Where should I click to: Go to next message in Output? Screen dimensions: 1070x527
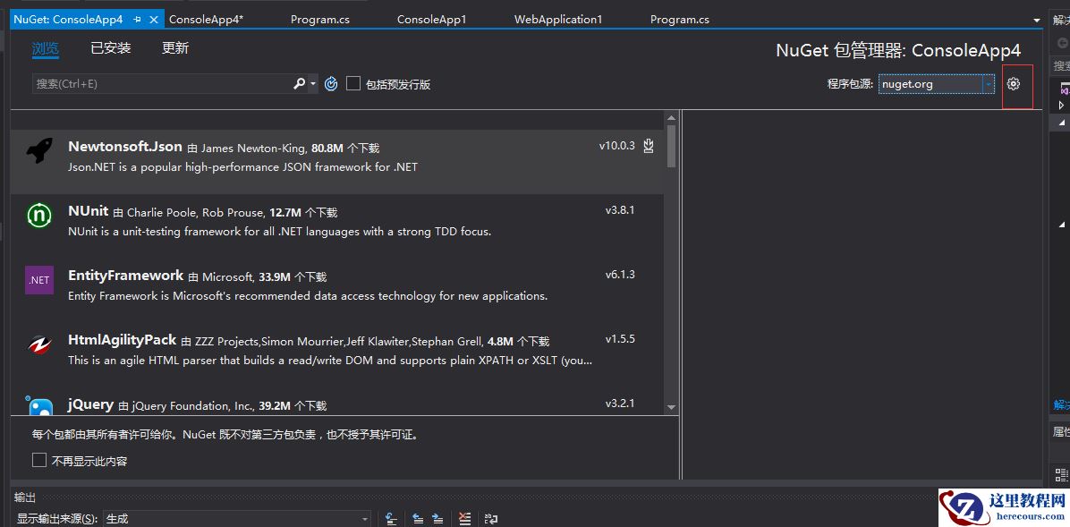(438, 519)
